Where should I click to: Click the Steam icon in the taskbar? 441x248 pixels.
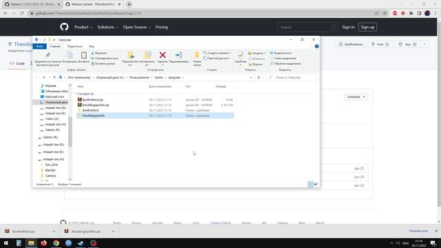click(x=81, y=243)
